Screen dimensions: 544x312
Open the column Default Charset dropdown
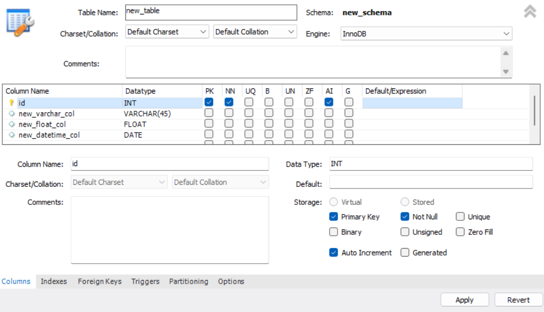(x=119, y=182)
